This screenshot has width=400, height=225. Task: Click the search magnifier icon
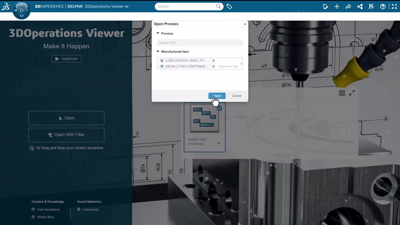(218, 6)
